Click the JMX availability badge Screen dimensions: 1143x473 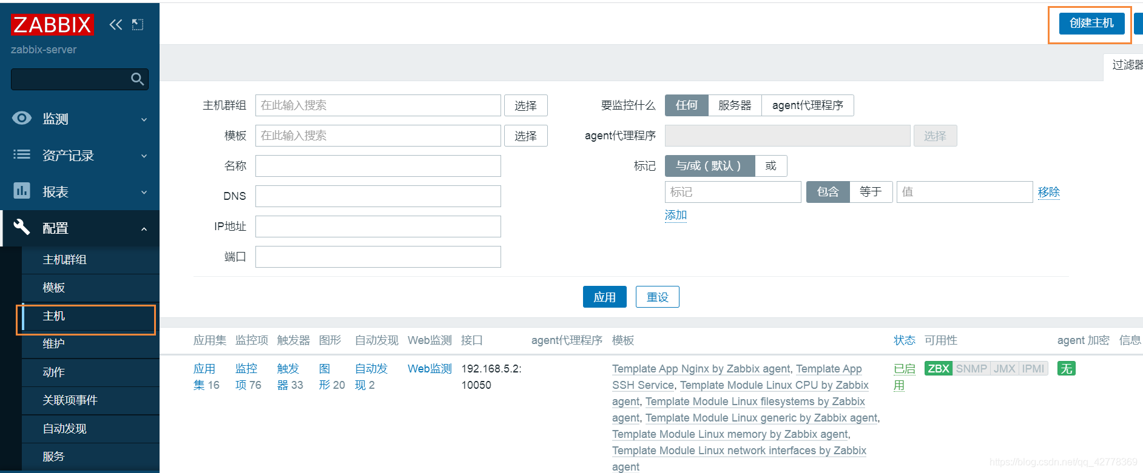click(x=1005, y=368)
